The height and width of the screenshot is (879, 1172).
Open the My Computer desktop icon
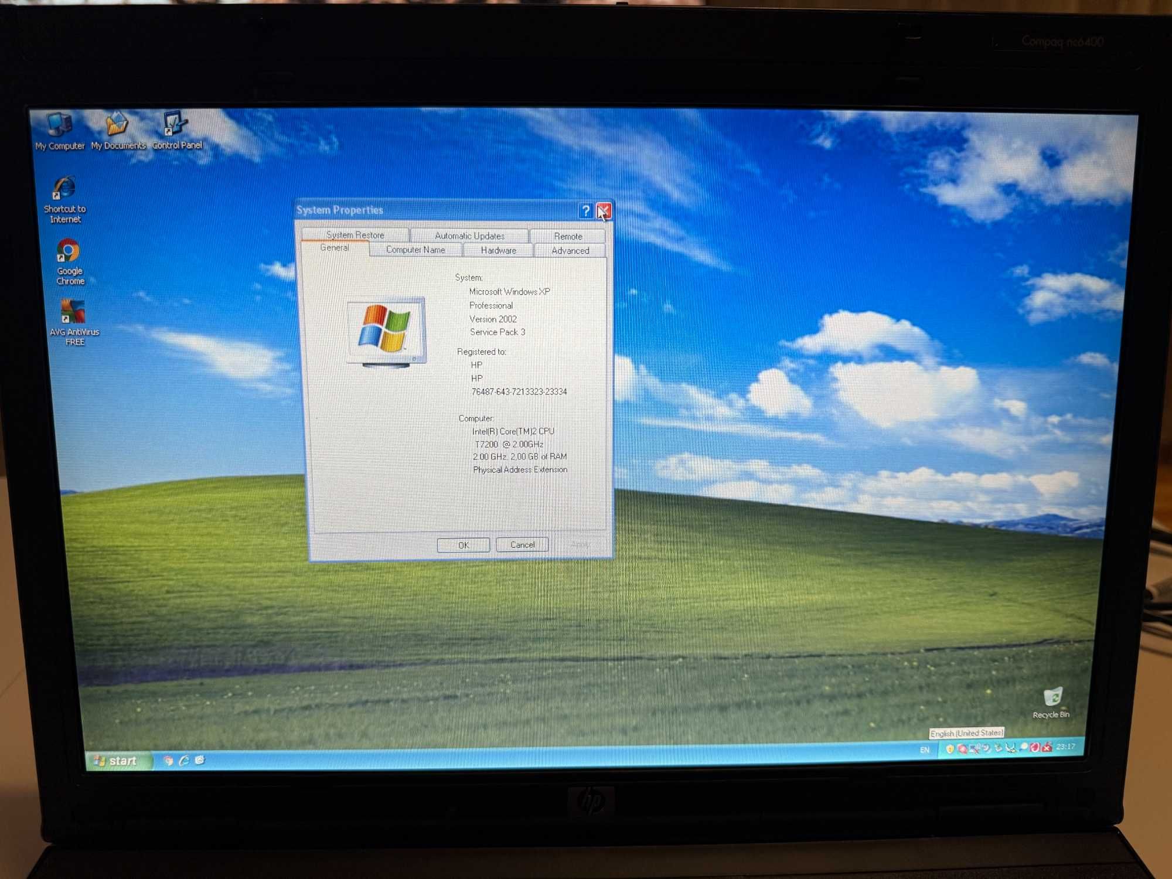(x=59, y=130)
